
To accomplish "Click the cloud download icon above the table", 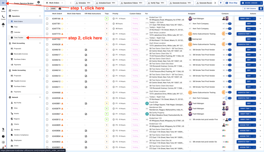I will click(60, 8).
